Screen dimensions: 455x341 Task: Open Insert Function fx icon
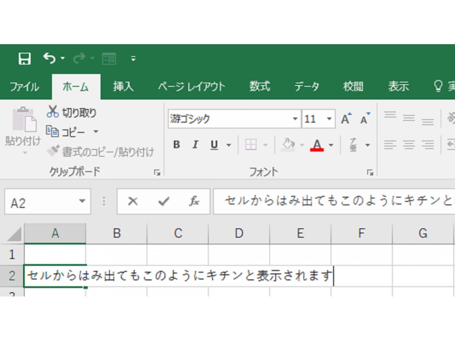[194, 201]
